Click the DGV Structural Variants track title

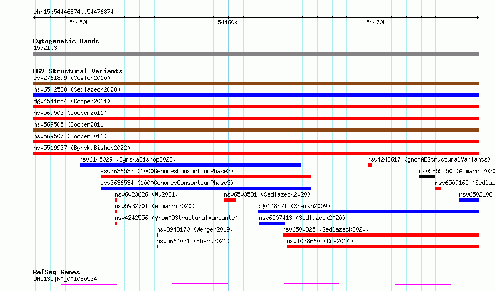(78, 71)
